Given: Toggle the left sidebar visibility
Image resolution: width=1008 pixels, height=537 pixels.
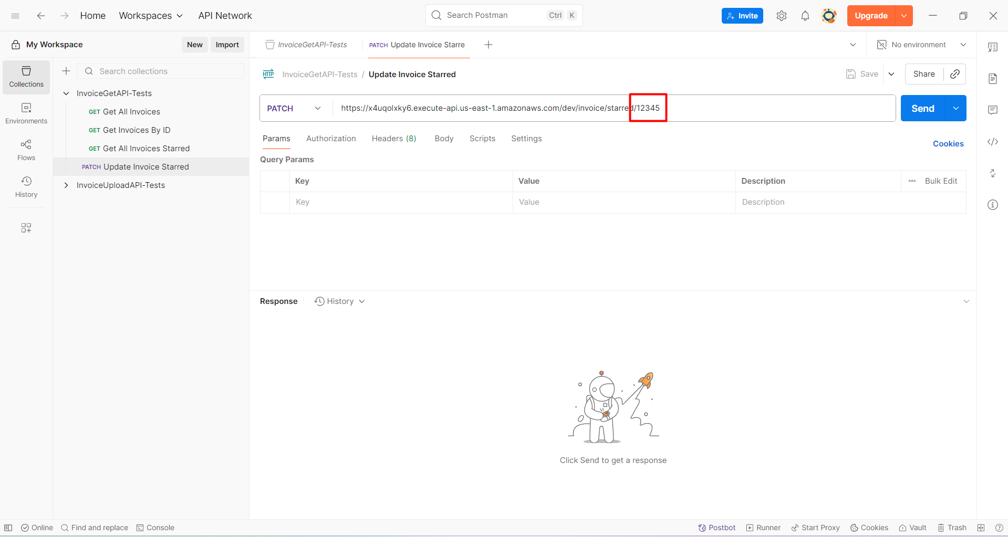Looking at the screenshot, I should click(8, 528).
